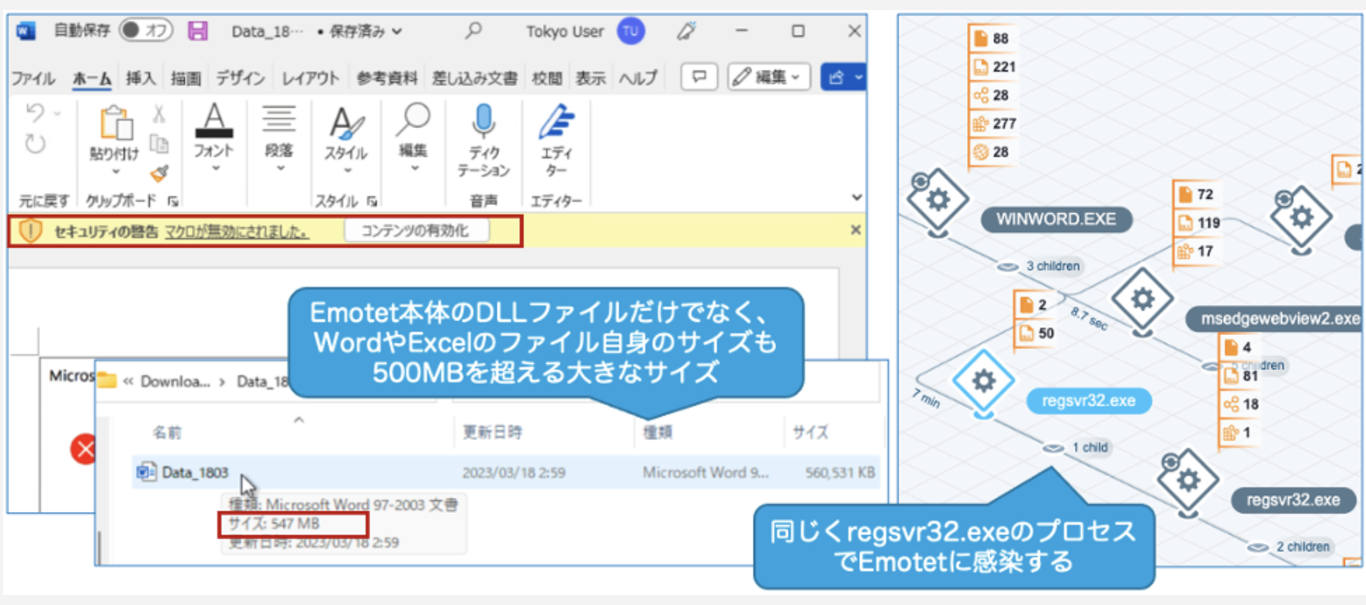Sort Explorer list by 更新日時 column

[x=492, y=432]
